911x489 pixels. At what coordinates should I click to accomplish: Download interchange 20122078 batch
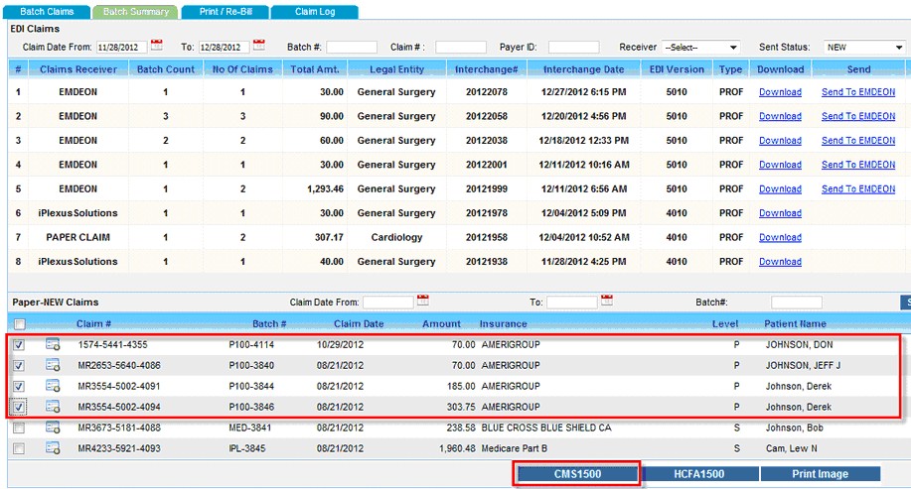click(780, 92)
